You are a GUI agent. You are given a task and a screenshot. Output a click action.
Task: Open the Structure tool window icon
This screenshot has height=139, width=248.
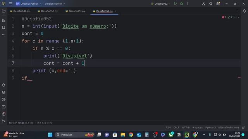[3, 20]
